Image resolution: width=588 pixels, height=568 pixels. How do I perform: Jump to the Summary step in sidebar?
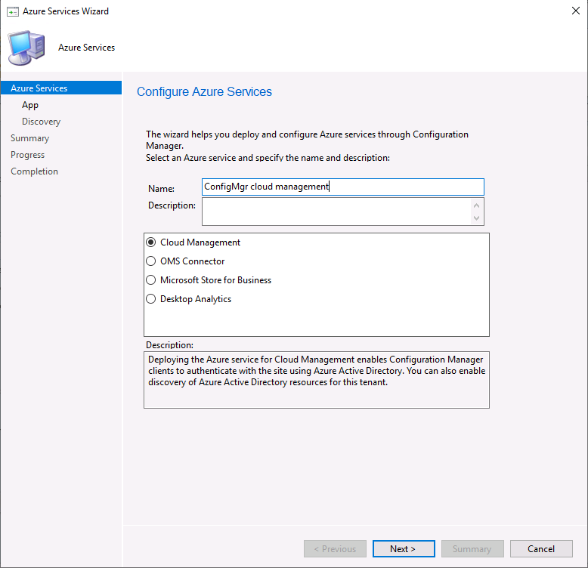click(x=29, y=138)
